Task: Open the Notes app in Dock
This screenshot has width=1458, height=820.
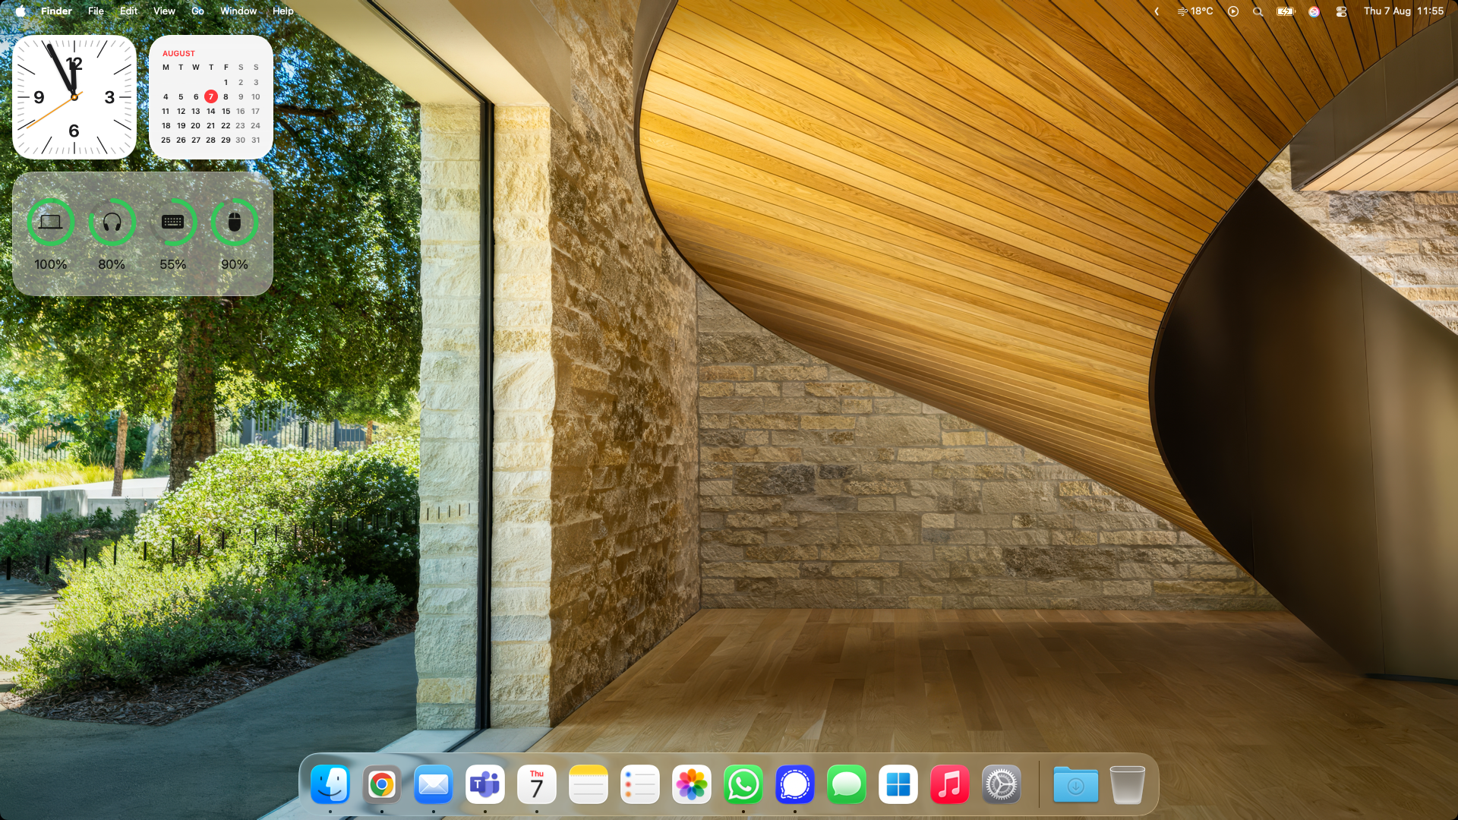Action: coord(589,784)
